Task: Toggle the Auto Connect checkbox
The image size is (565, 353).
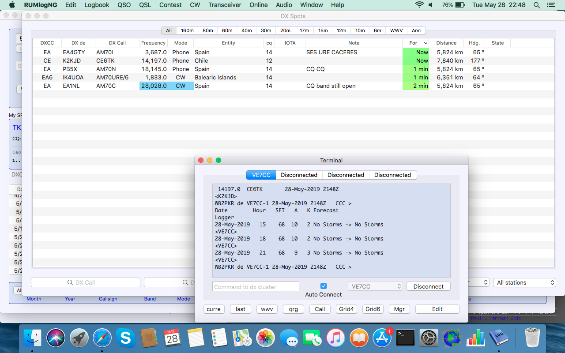Action: point(324,286)
